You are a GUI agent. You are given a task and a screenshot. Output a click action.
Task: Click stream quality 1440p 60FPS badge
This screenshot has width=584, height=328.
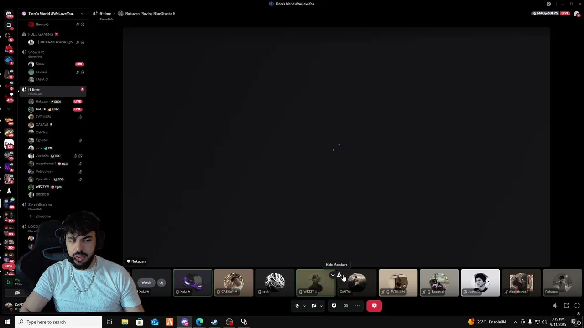click(x=546, y=14)
